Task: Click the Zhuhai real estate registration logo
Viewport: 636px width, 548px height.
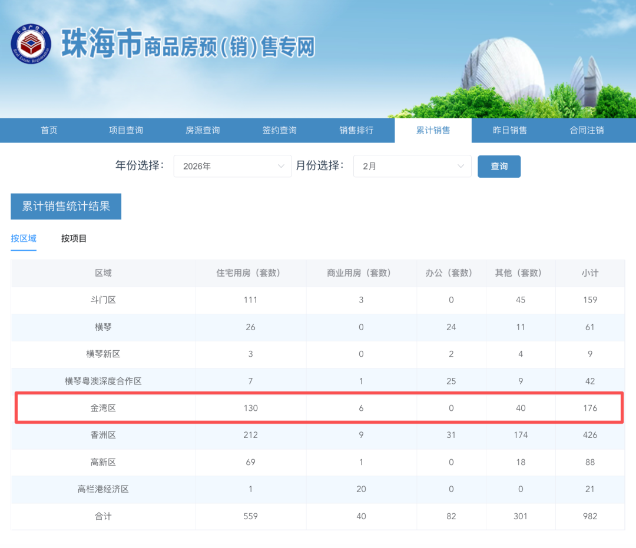Action: (x=31, y=46)
